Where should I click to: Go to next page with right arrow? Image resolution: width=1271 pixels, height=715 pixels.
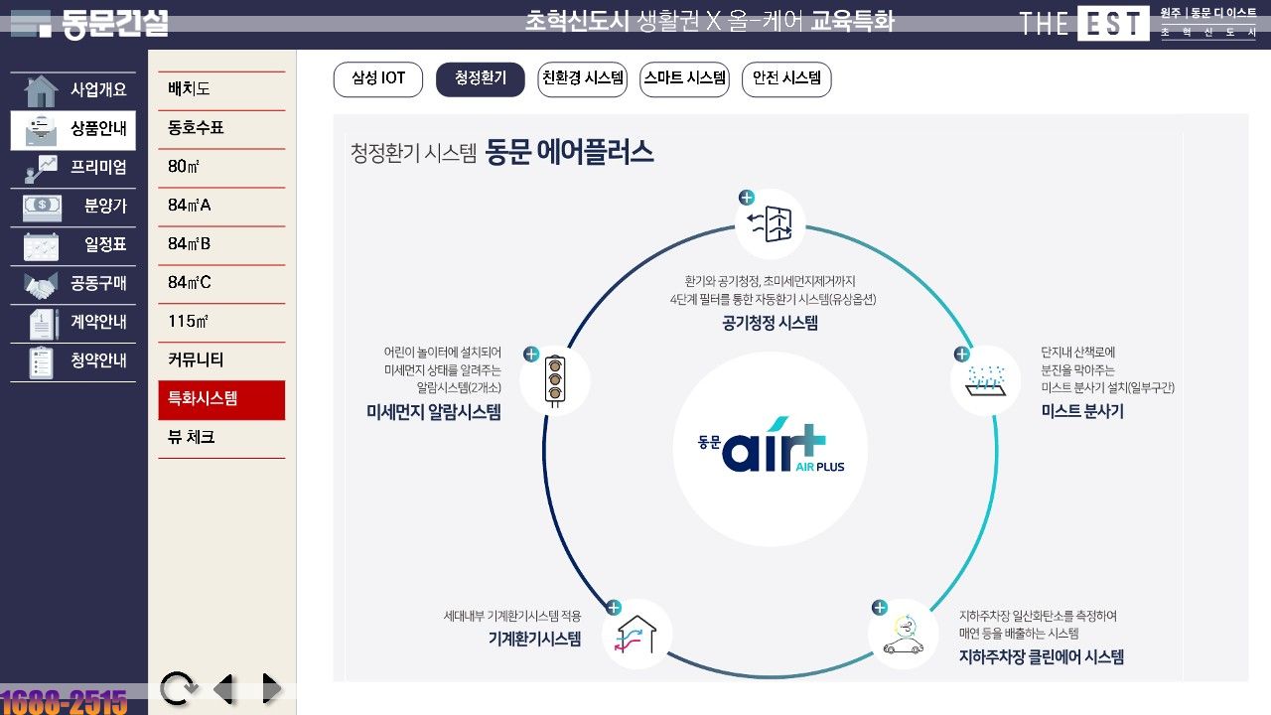(271, 688)
